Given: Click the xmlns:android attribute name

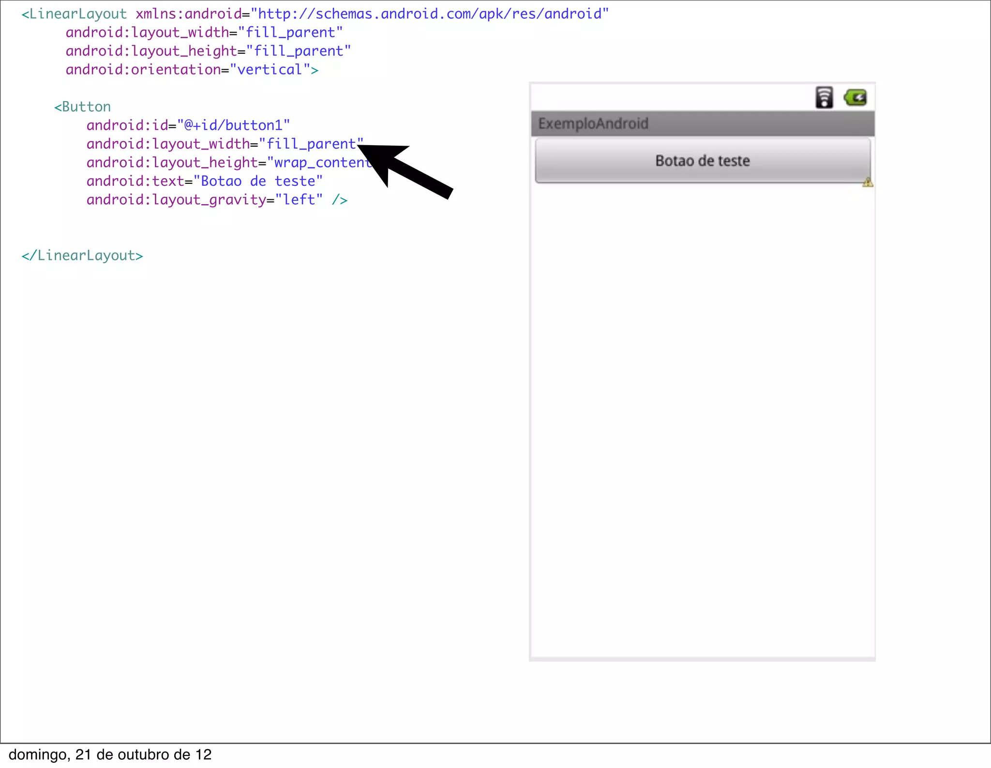Looking at the screenshot, I should point(188,14).
